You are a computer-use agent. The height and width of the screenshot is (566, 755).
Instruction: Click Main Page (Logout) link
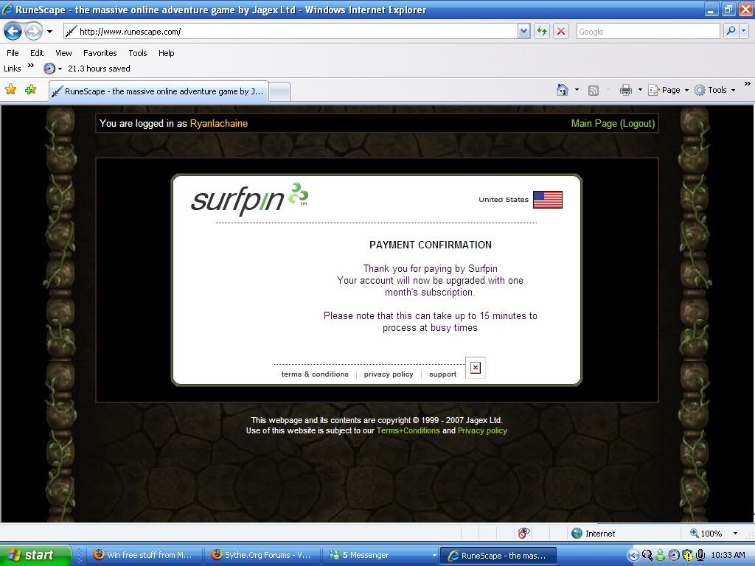pyautogui.click(x=613, y=123)
